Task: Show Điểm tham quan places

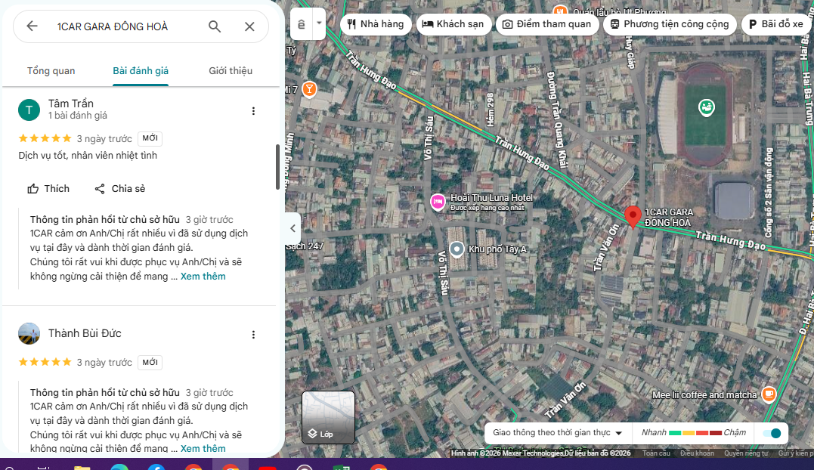Action: [547, 24]
